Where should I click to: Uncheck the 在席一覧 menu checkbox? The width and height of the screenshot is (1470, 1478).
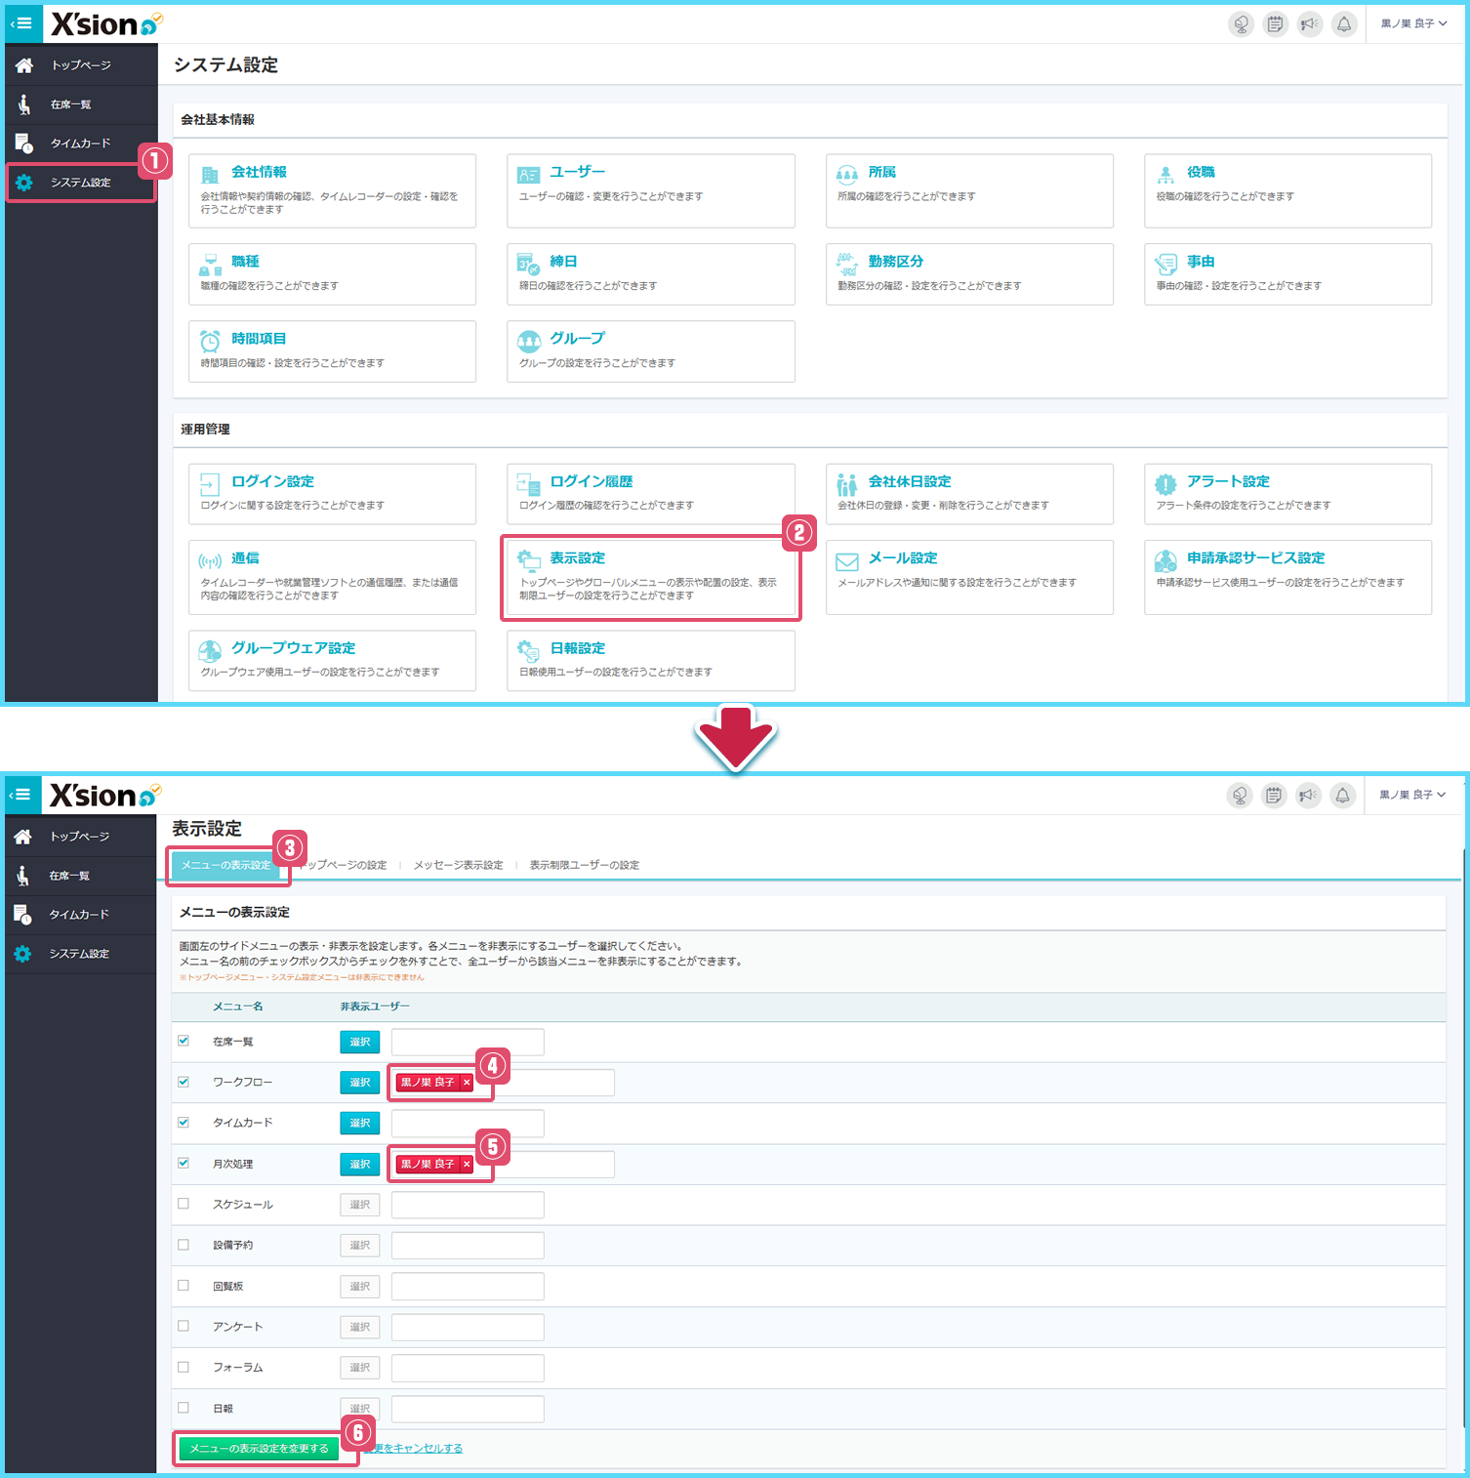pyautogui.click(x=184, y=1041)
